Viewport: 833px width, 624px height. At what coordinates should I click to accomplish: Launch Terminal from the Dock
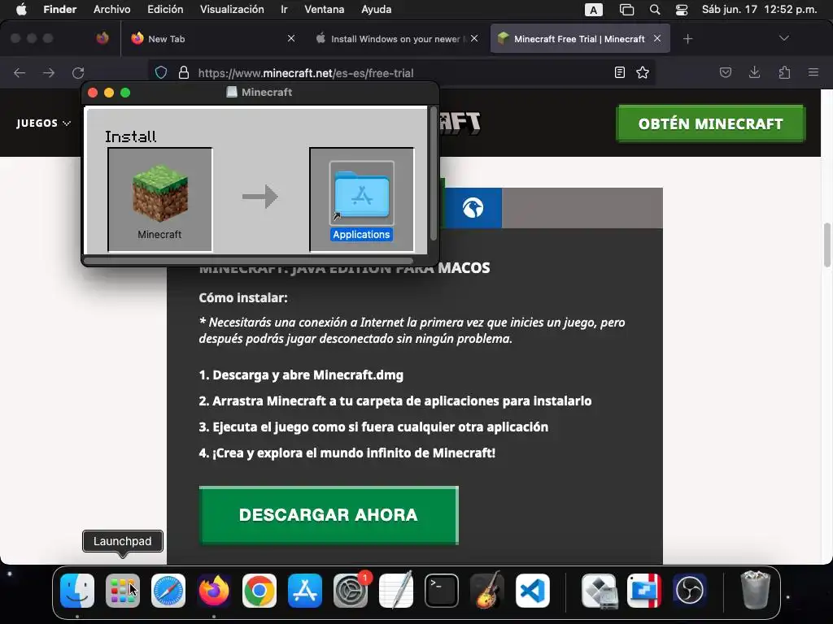coord(442,591)
